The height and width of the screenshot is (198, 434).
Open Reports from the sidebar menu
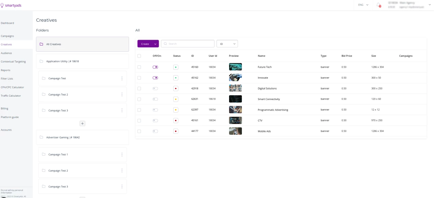5,70
